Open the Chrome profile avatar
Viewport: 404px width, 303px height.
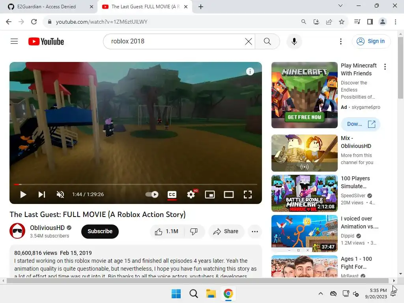pyautogui.click(x=383, y=22)
